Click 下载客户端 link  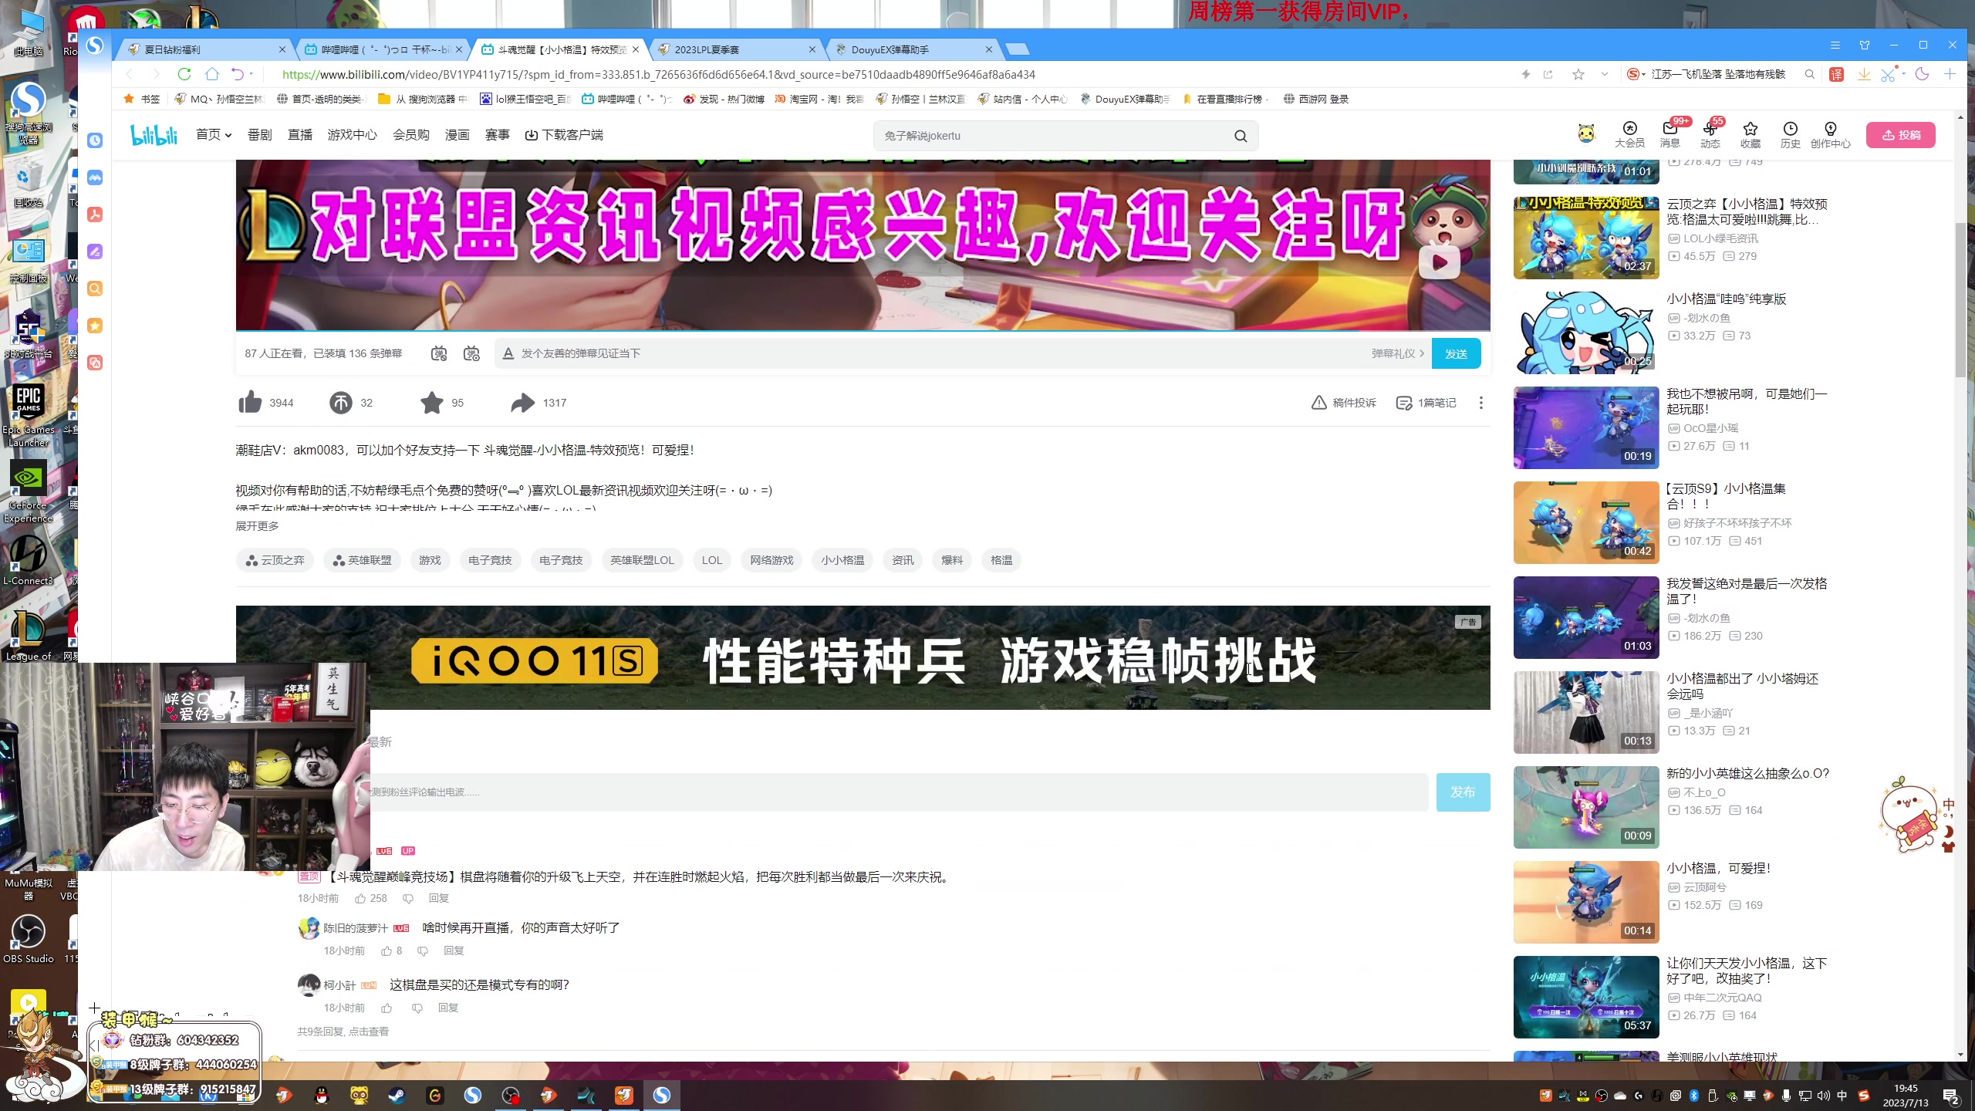click(564, 135)
